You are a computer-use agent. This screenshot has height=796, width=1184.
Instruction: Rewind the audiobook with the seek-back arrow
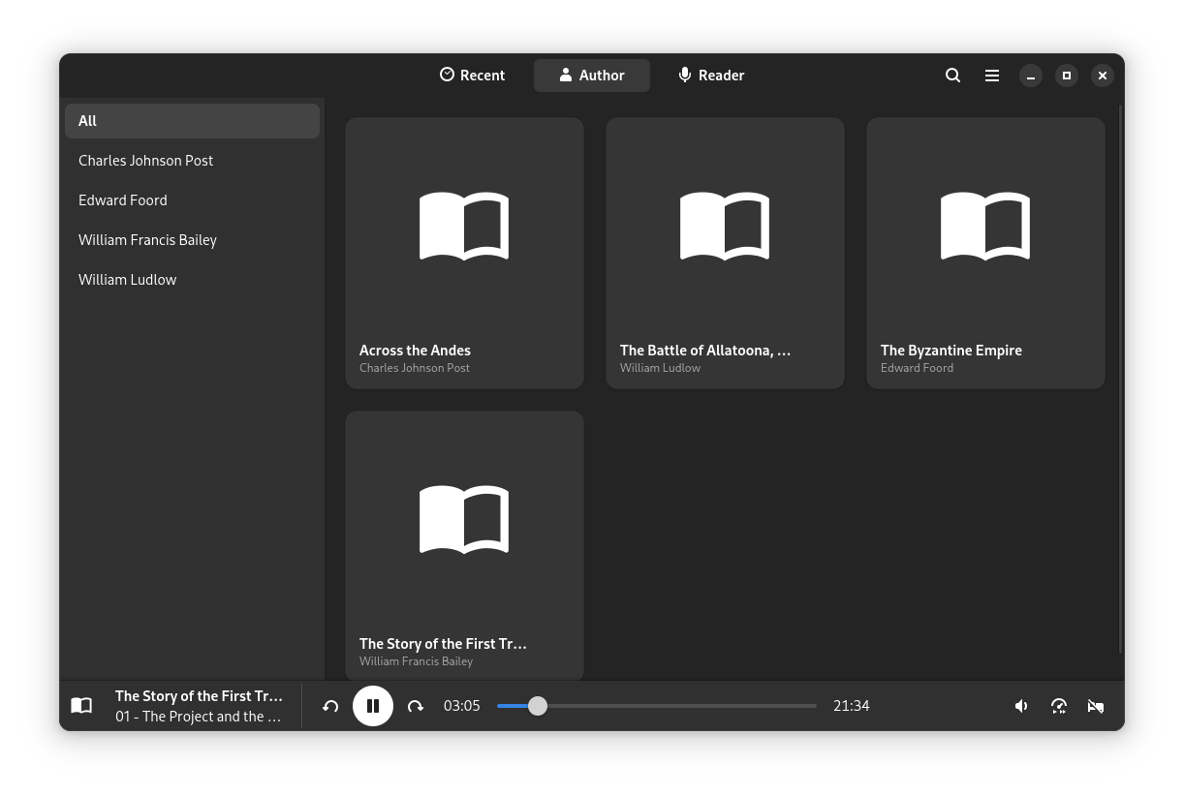click(x=330, y=706)
